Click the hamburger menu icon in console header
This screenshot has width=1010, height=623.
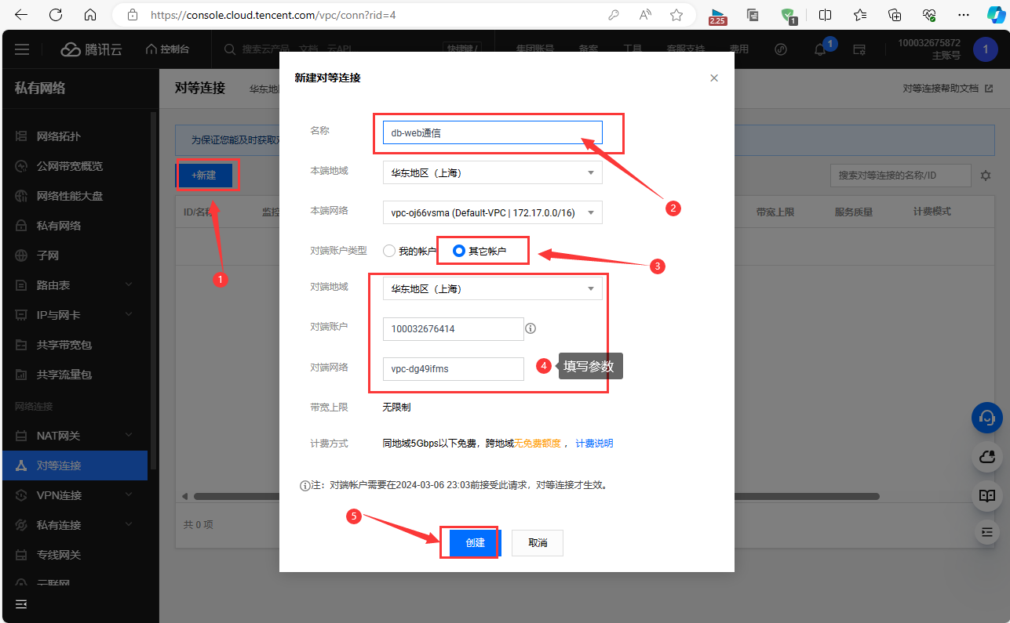coord(22,49)
